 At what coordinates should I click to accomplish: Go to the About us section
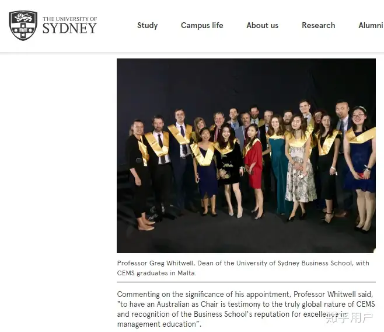click(262, 25)
